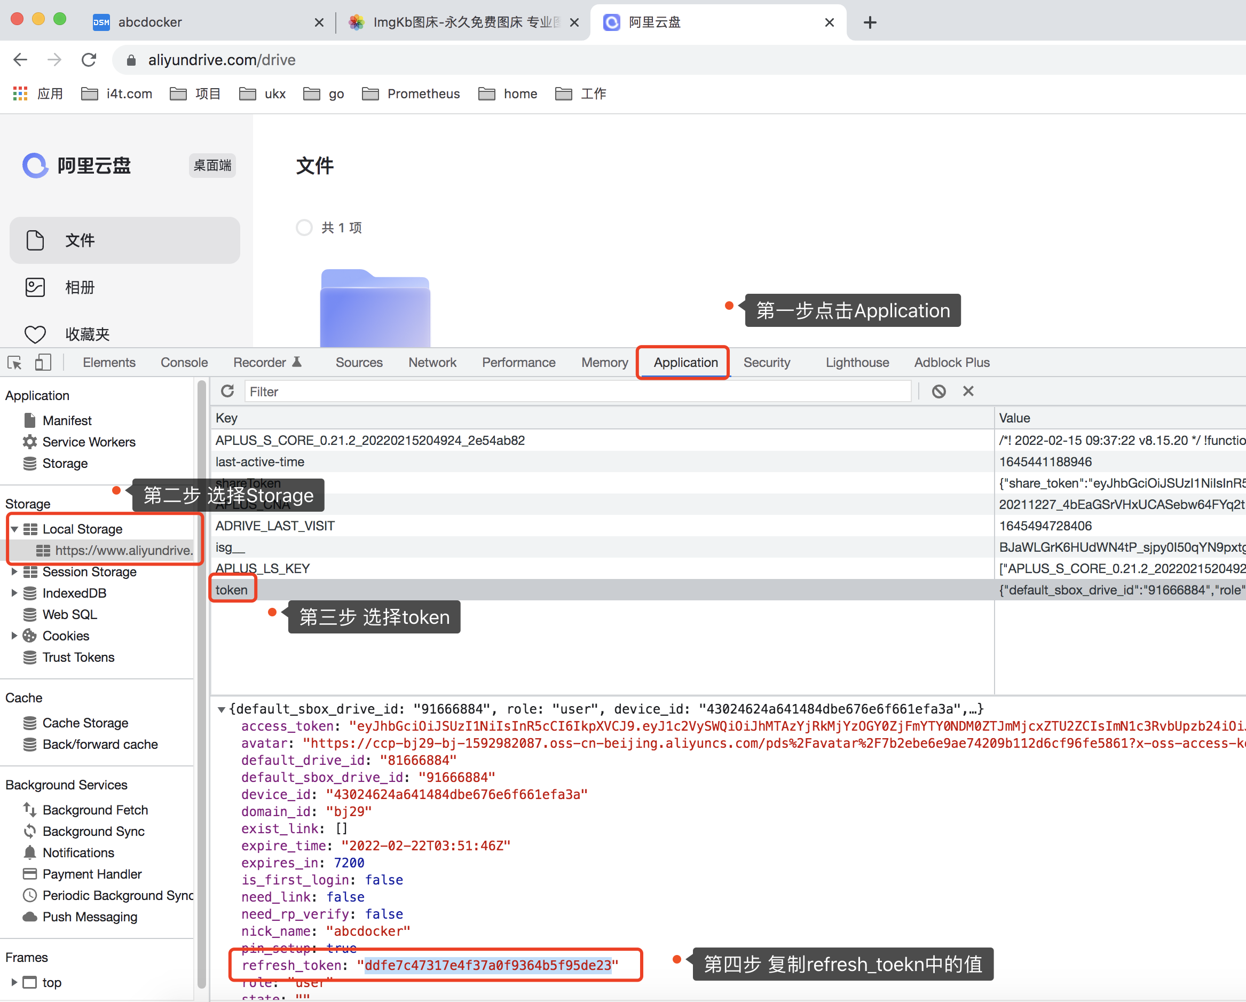Open a new browser tab with plus

[x=870, y=22]
